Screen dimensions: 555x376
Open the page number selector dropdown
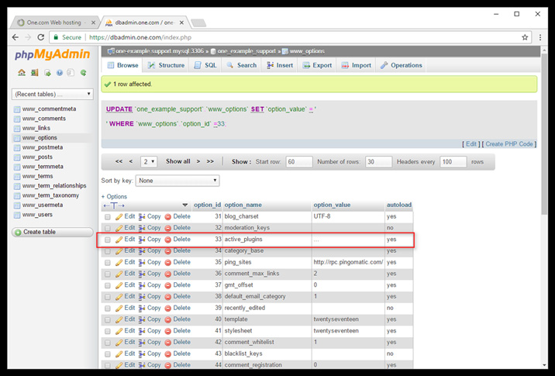pyautogui.click(x=148, y=162)
